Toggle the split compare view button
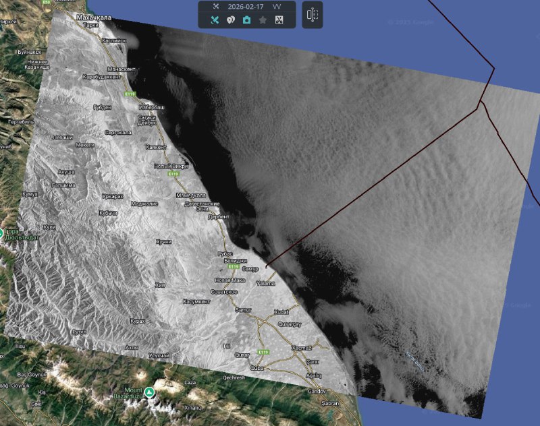 (x=313, y=14)
